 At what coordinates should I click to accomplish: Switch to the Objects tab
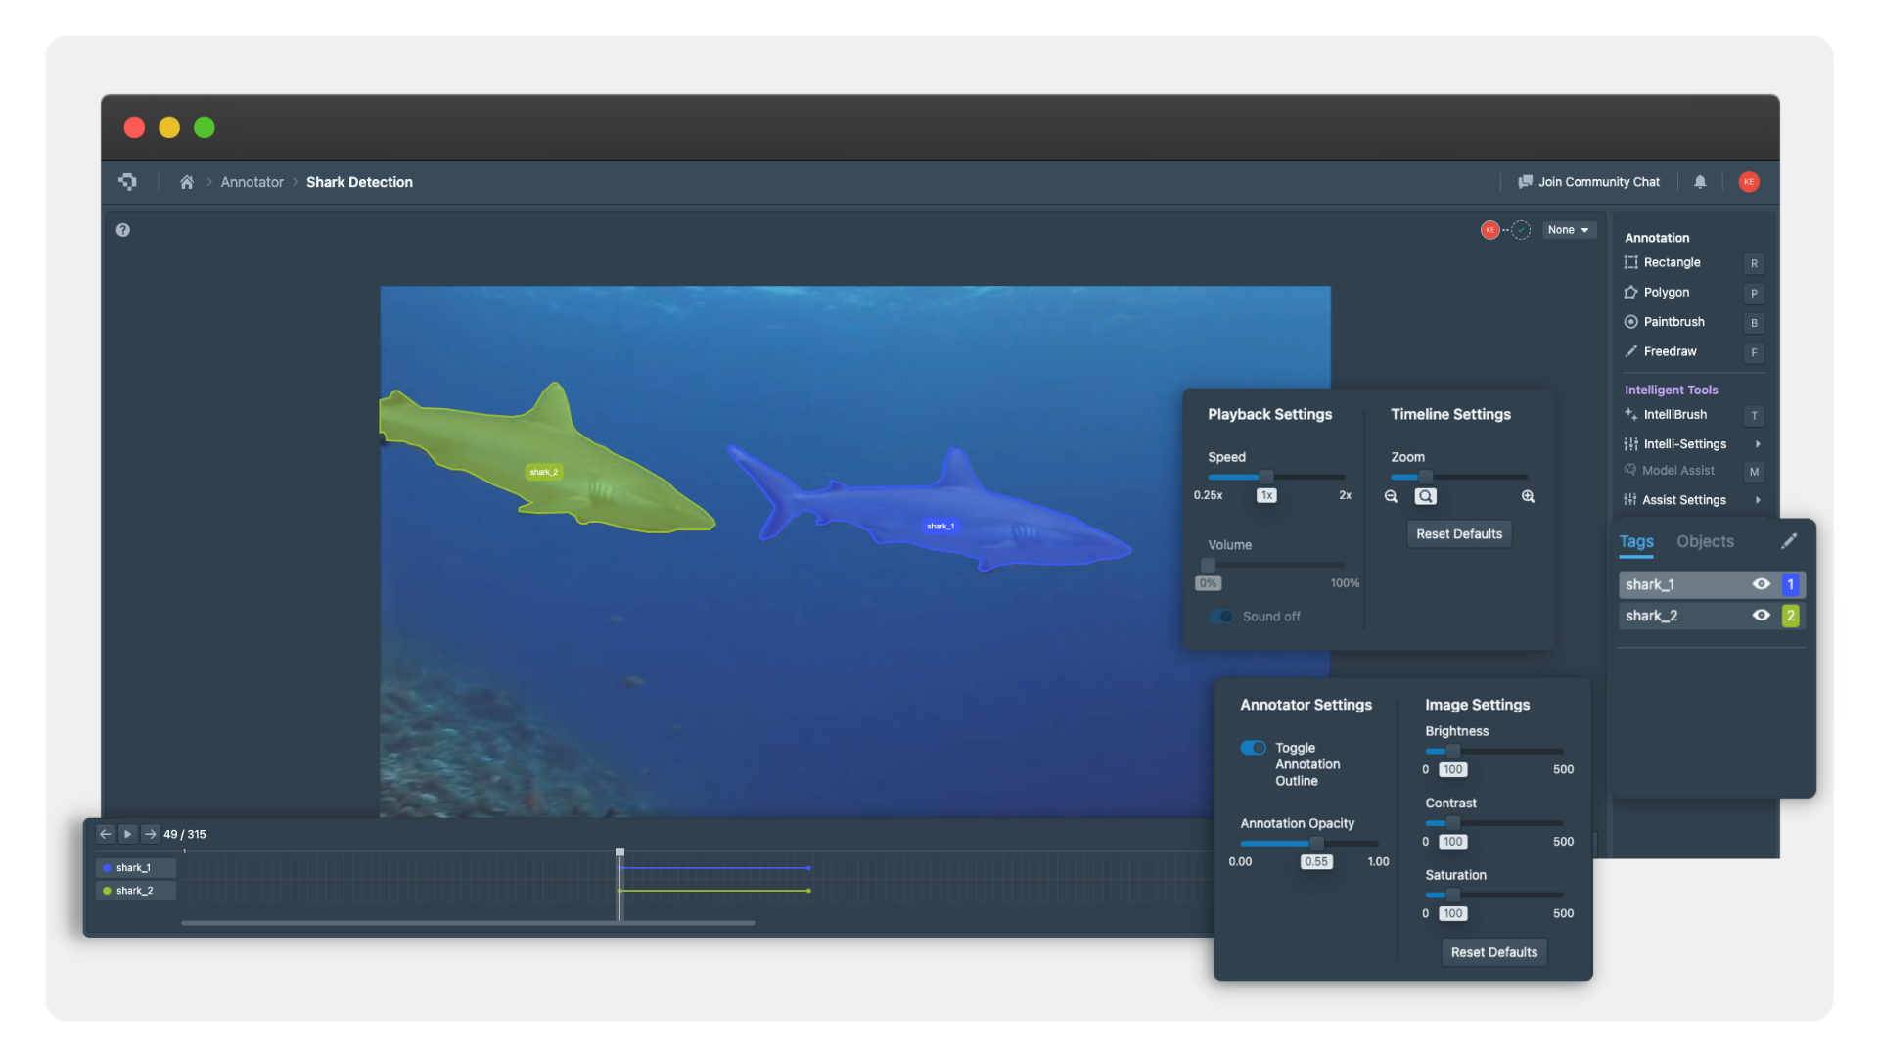click(1704, 541)
